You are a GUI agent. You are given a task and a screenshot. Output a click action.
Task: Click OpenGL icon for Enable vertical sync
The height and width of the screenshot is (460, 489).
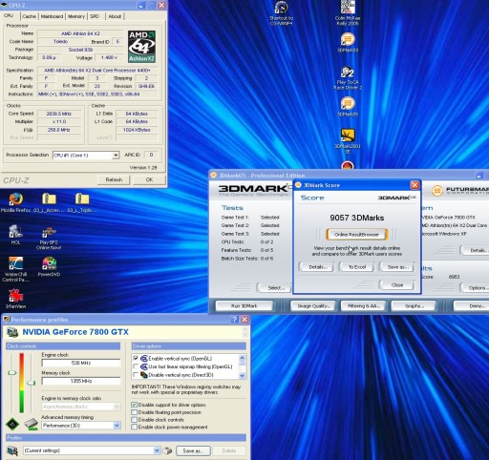pyautogui.click(x=144, y=358)
